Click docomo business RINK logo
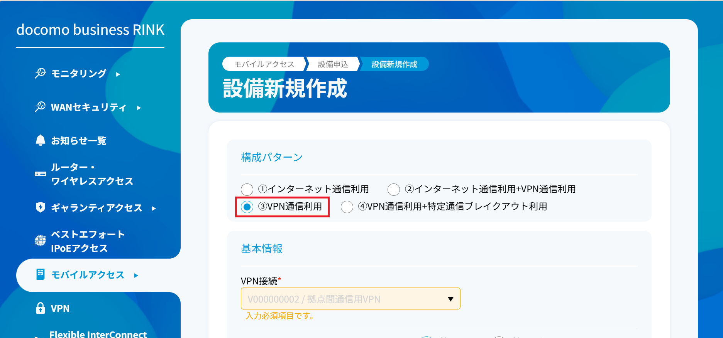Viewport: 723px width, 338px height. pyautogui.click(x=90, y=30)
